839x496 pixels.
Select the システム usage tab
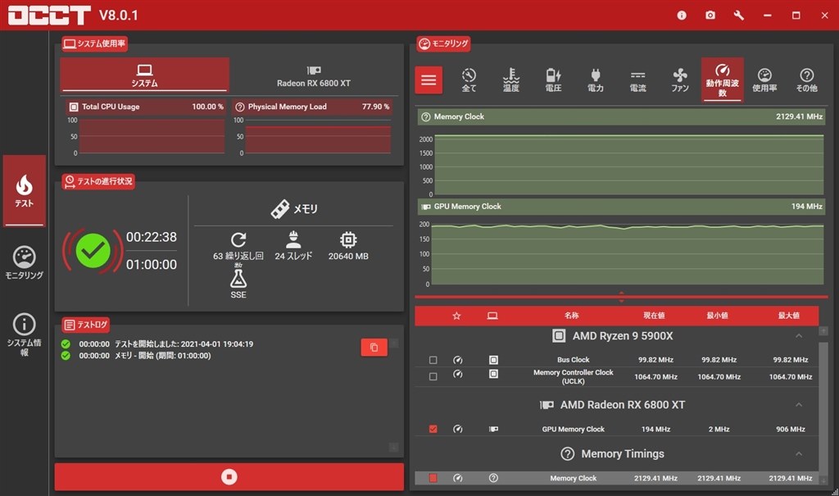click(144, 75)
